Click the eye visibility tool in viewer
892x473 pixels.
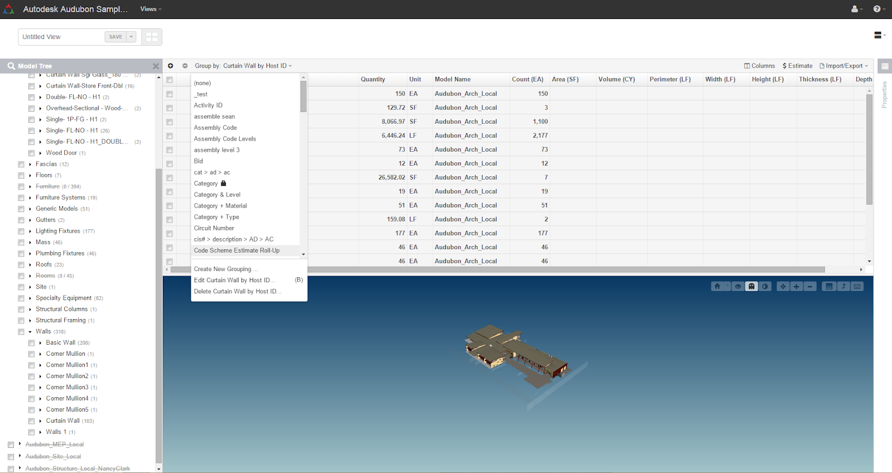(x=738, y=286)
